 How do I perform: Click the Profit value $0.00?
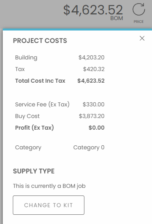pyautogui.click(x=96, y=128)
